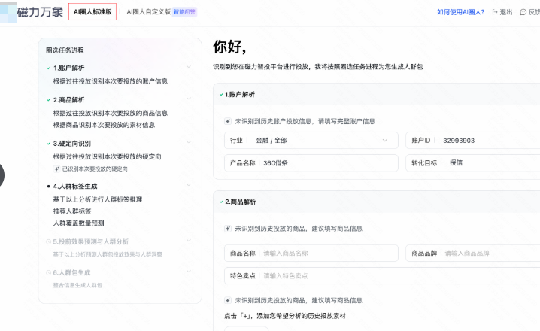This screenshot has height=331, width=540.
Task: Select 根据过往投放识别本次要投放的账户信息 text
Action: [x=111, y=81]
